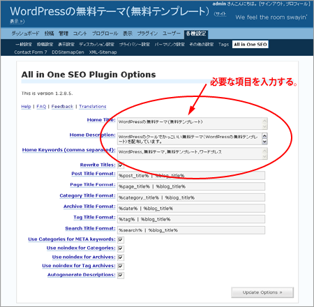314x307 pixels.
Task: Open the Translations link
Action: pyautogui.click(x=93, y=107)
